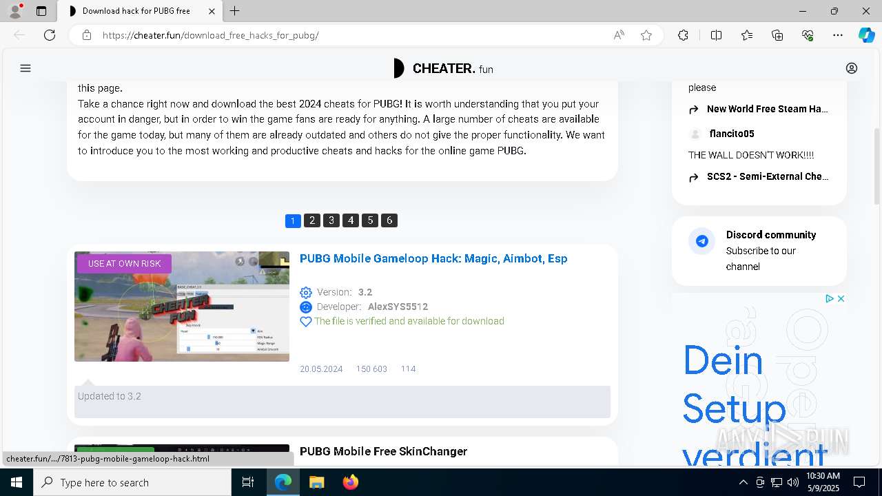Viewport: 882px width, 496px height.
Task: Open PUBG Mobile Gameloop Hack thumbnail image
Action: tap(182, 307)
